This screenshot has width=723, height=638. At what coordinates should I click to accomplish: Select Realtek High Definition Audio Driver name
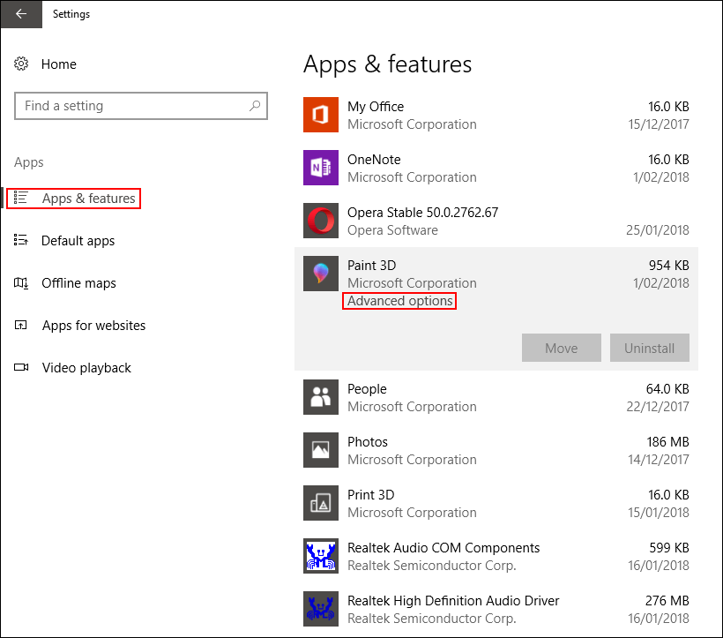click(453, 601)
